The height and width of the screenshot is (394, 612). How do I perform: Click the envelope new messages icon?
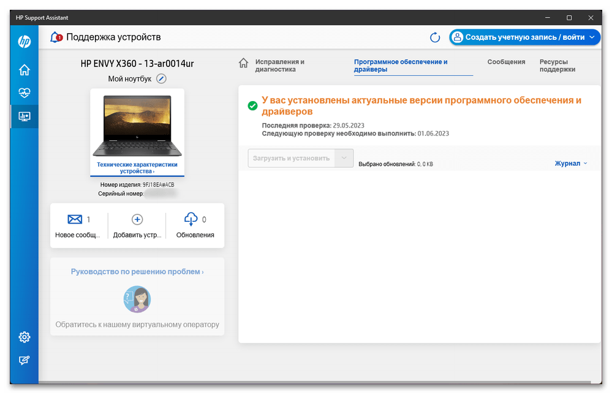[75, 219]
